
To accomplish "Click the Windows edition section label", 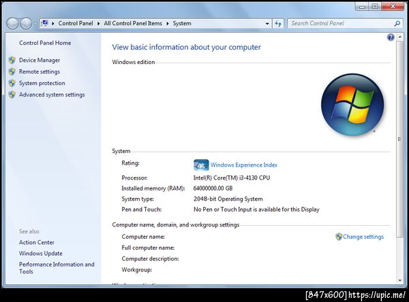I will pyautogui.click(x=134, y=62).
